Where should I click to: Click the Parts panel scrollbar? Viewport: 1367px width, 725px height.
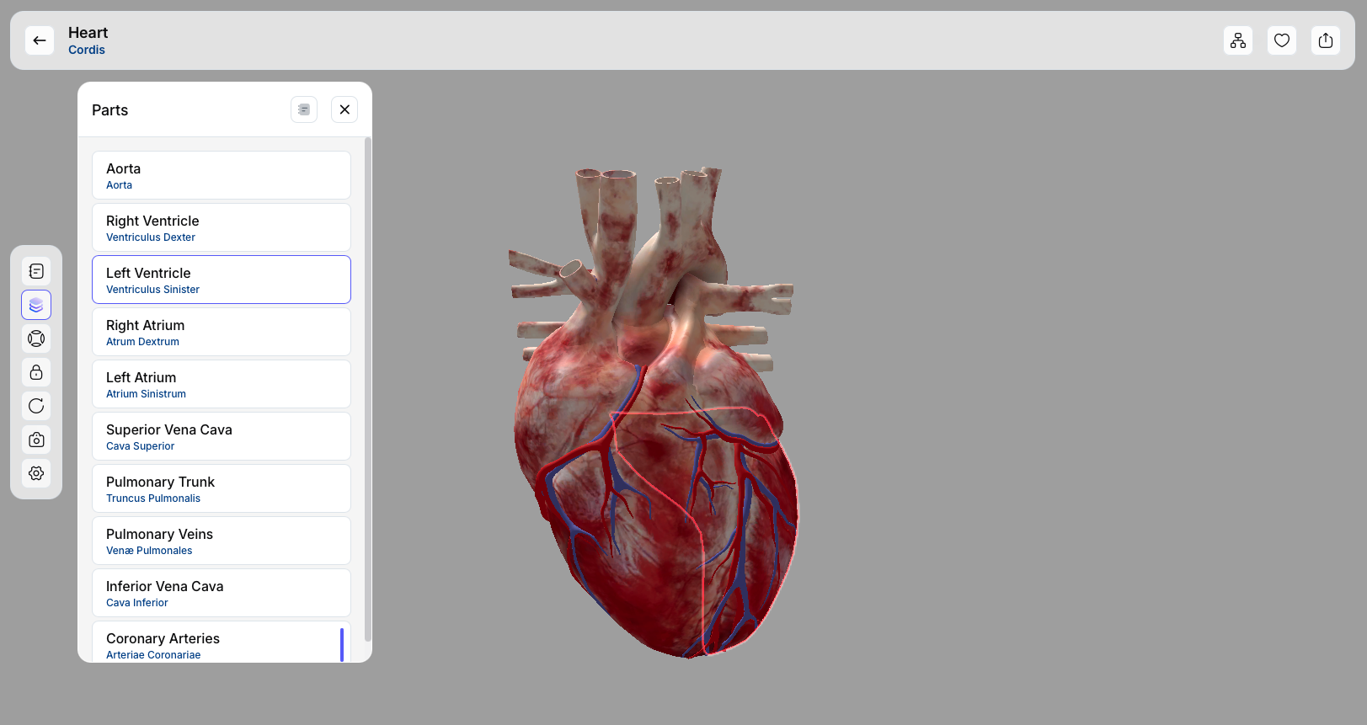tap(367, 387)
